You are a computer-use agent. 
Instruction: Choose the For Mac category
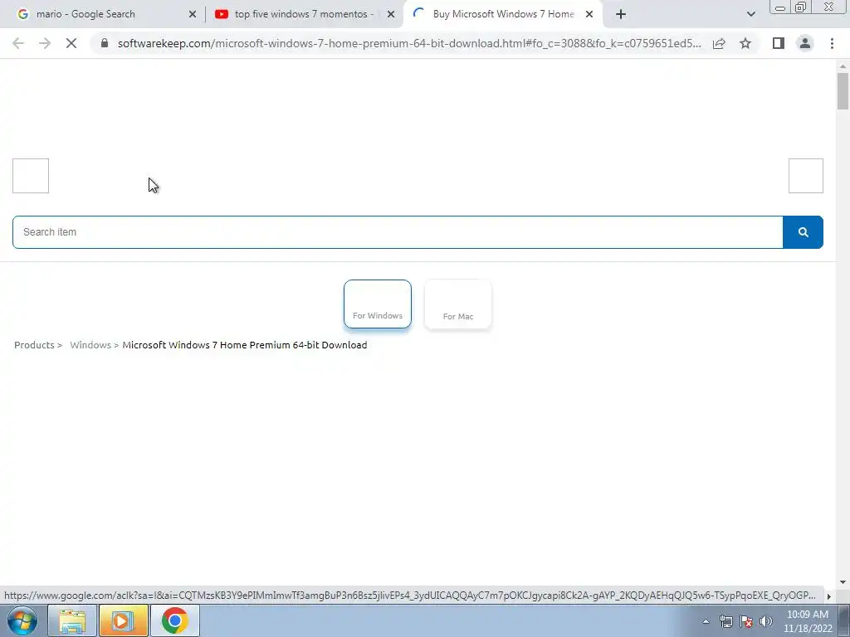[x=458, y=304]
